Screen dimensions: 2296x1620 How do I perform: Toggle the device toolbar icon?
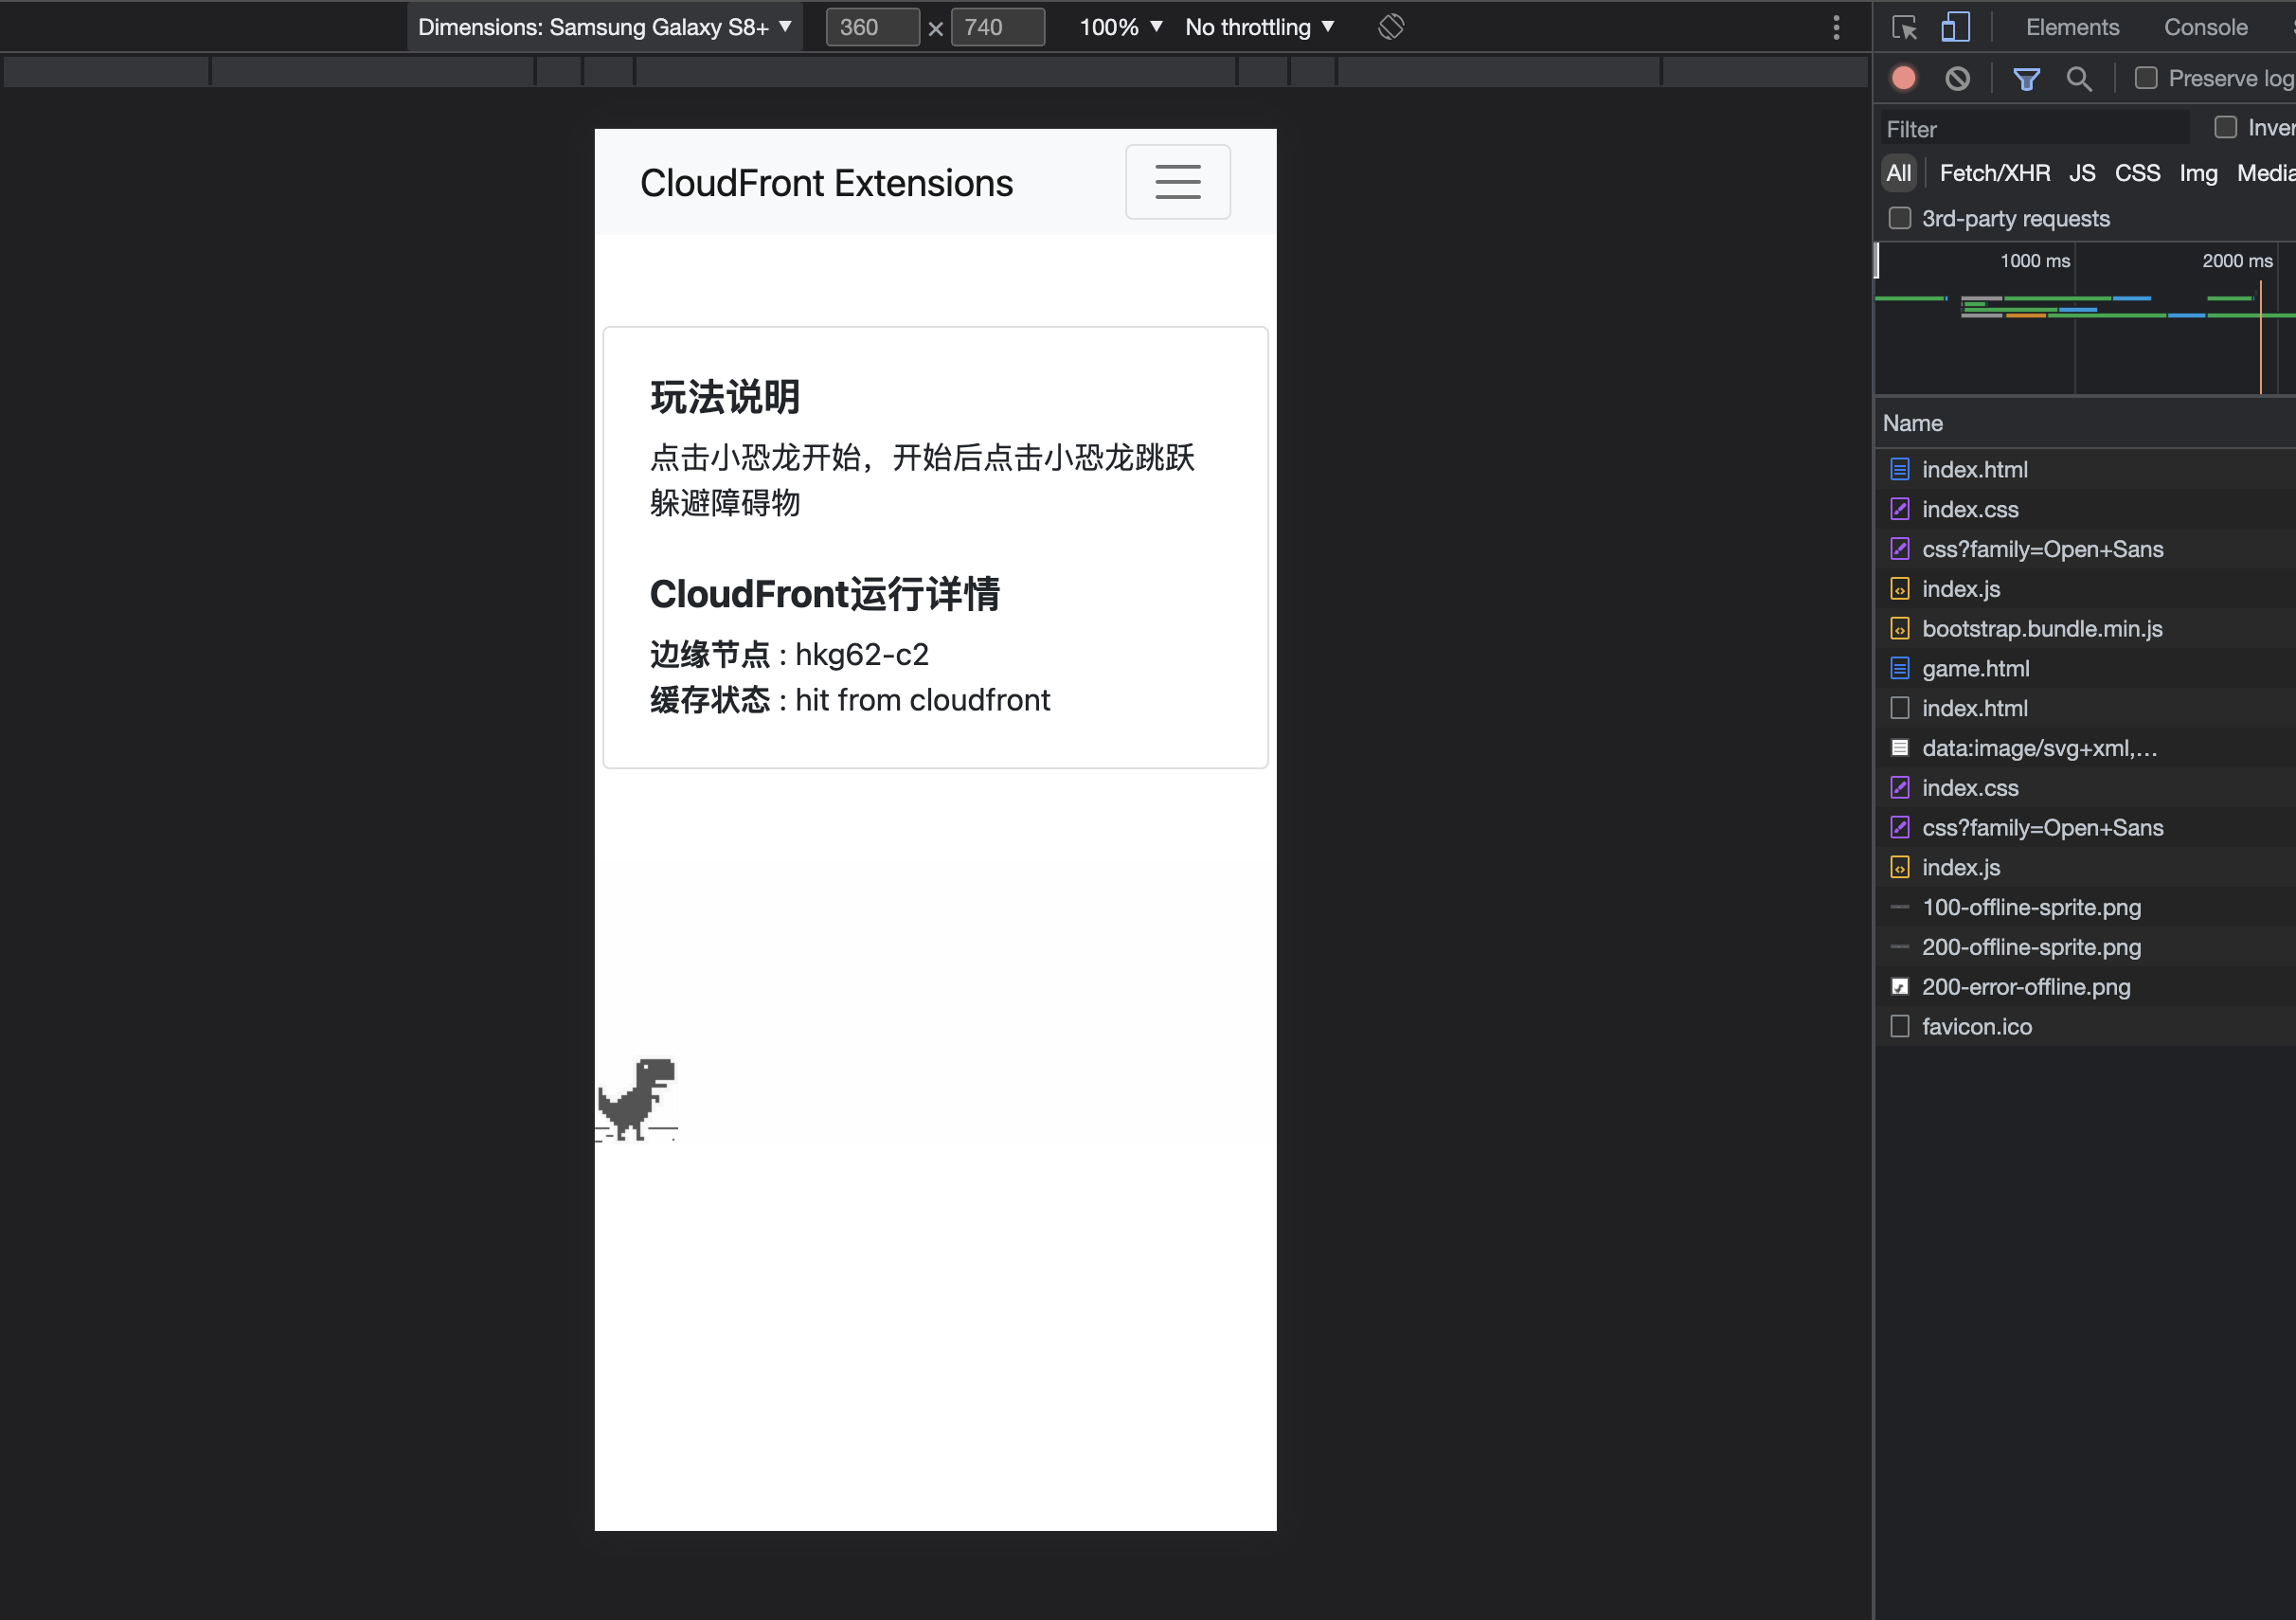1955,27
